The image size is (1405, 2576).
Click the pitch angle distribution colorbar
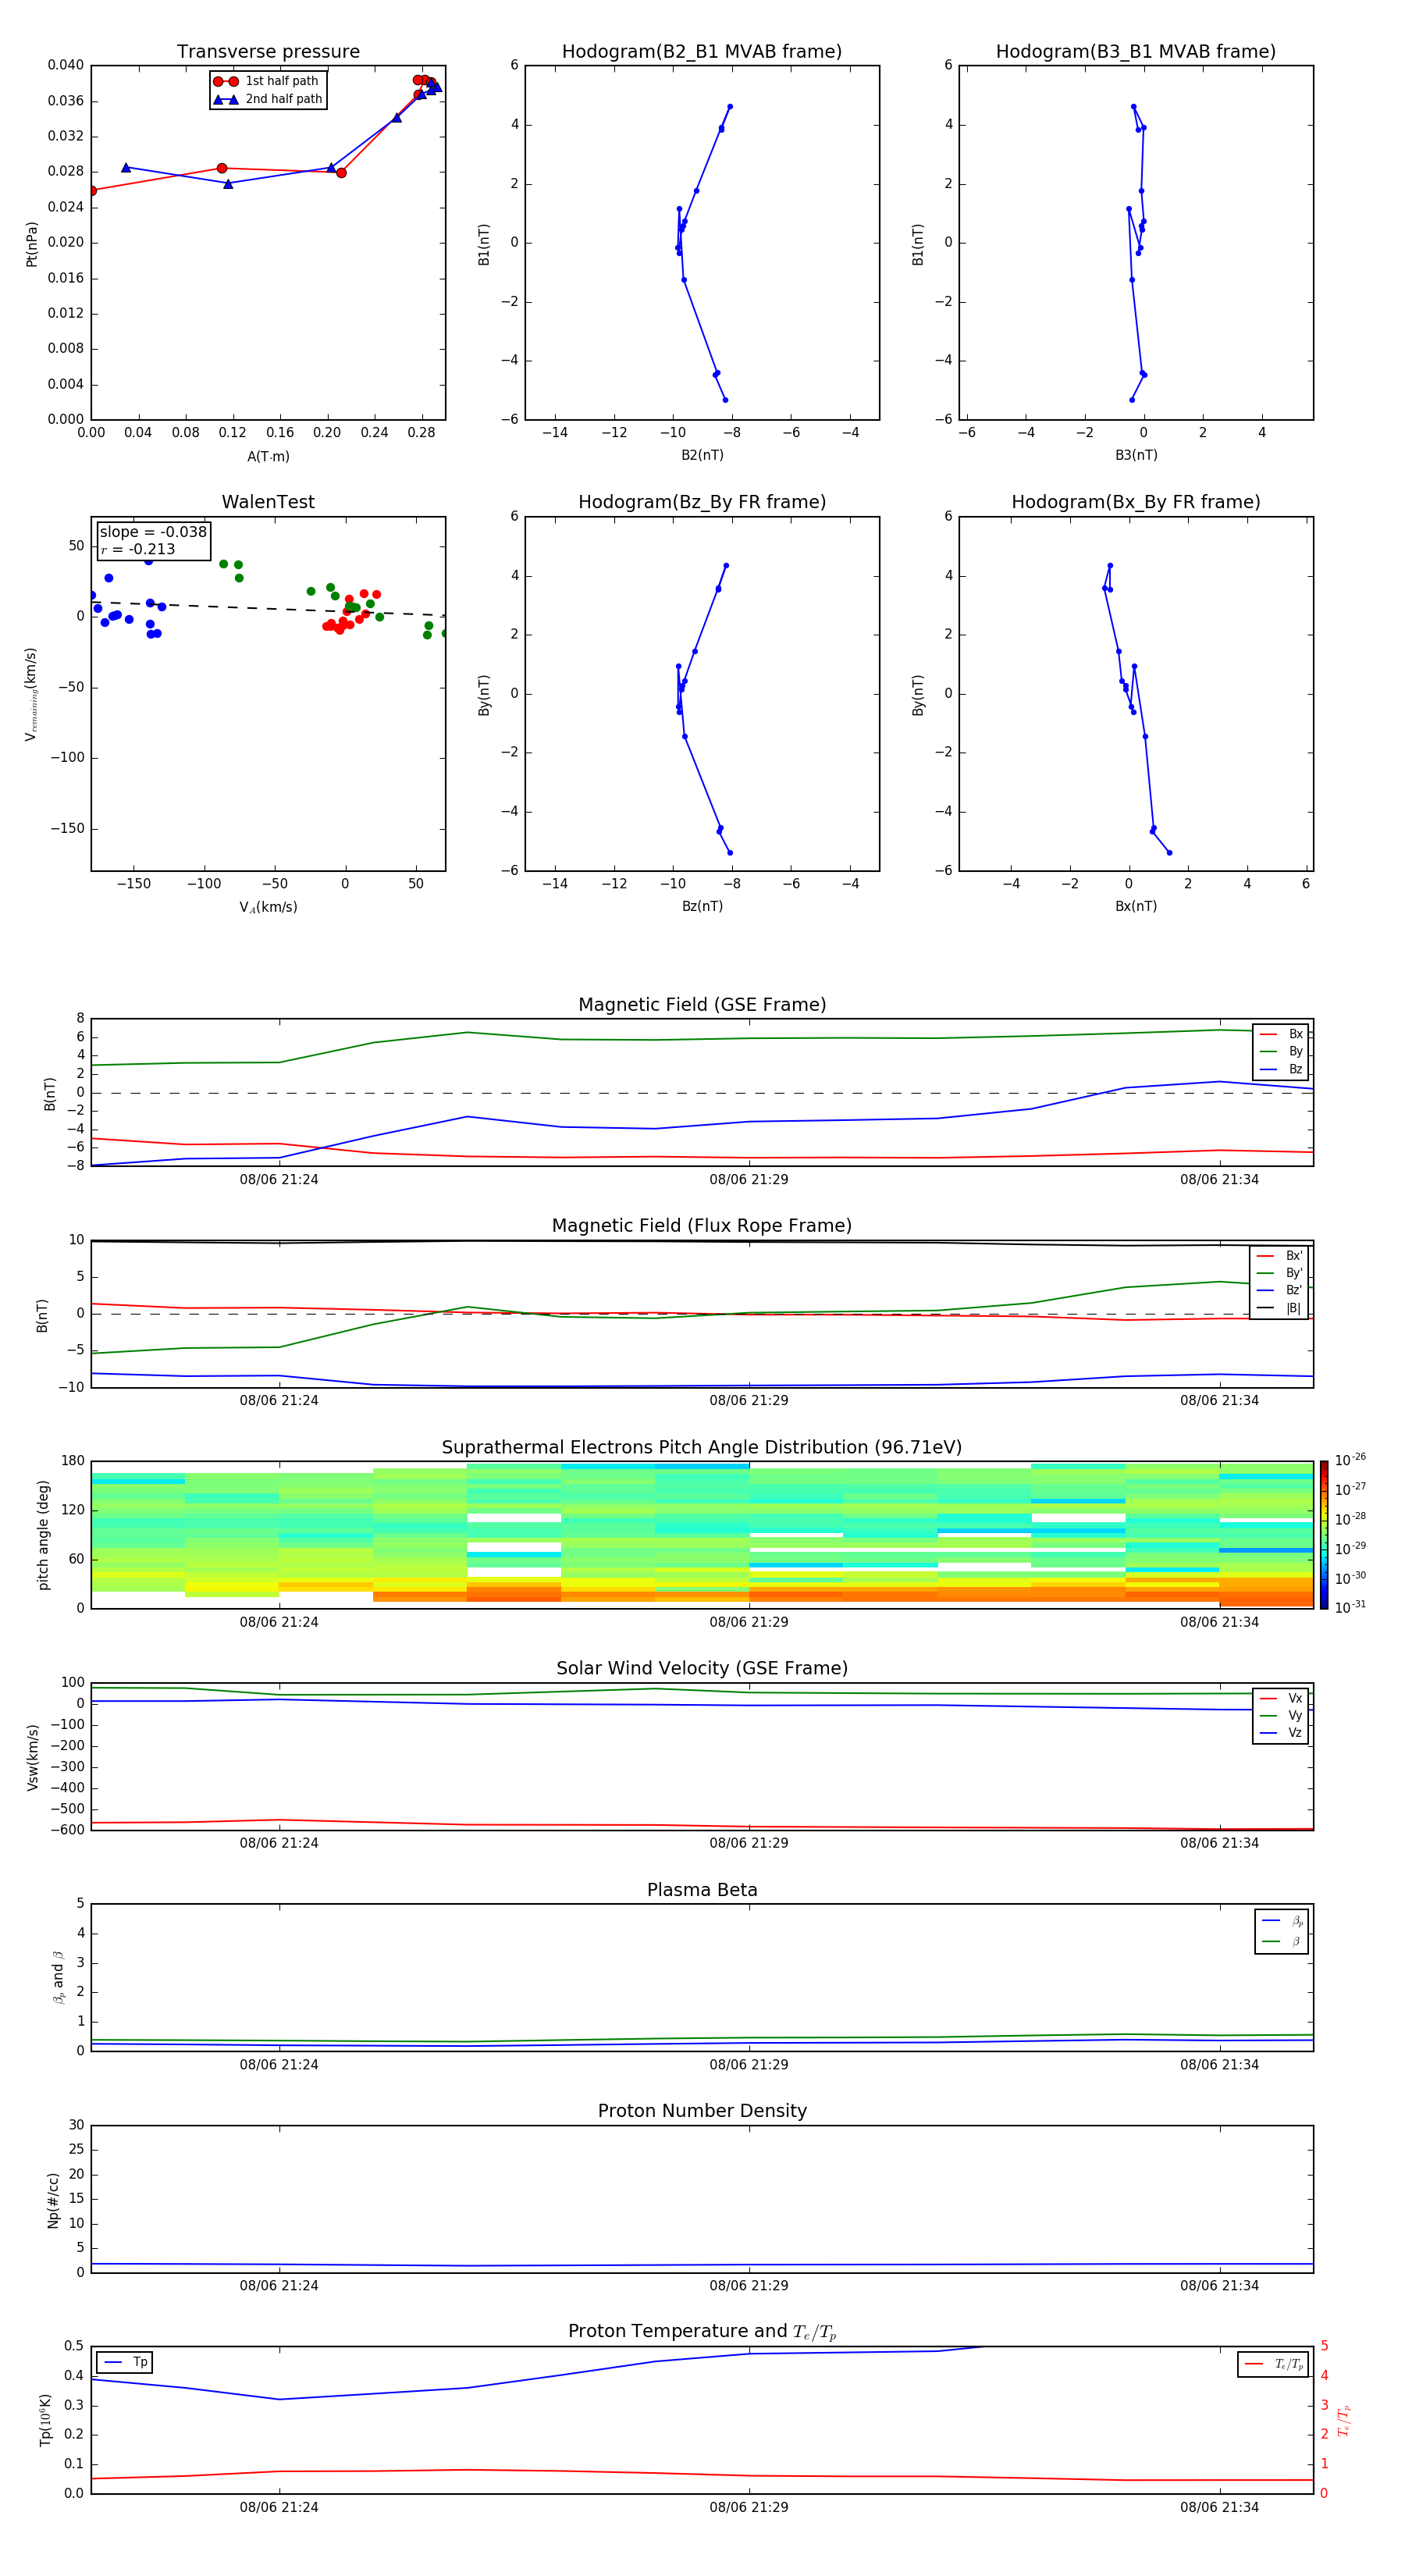[x=1324, y=1535]
